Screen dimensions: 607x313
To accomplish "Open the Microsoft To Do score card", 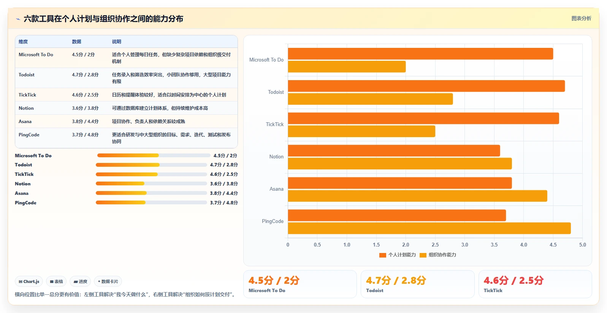I will [x=300, y=284].
